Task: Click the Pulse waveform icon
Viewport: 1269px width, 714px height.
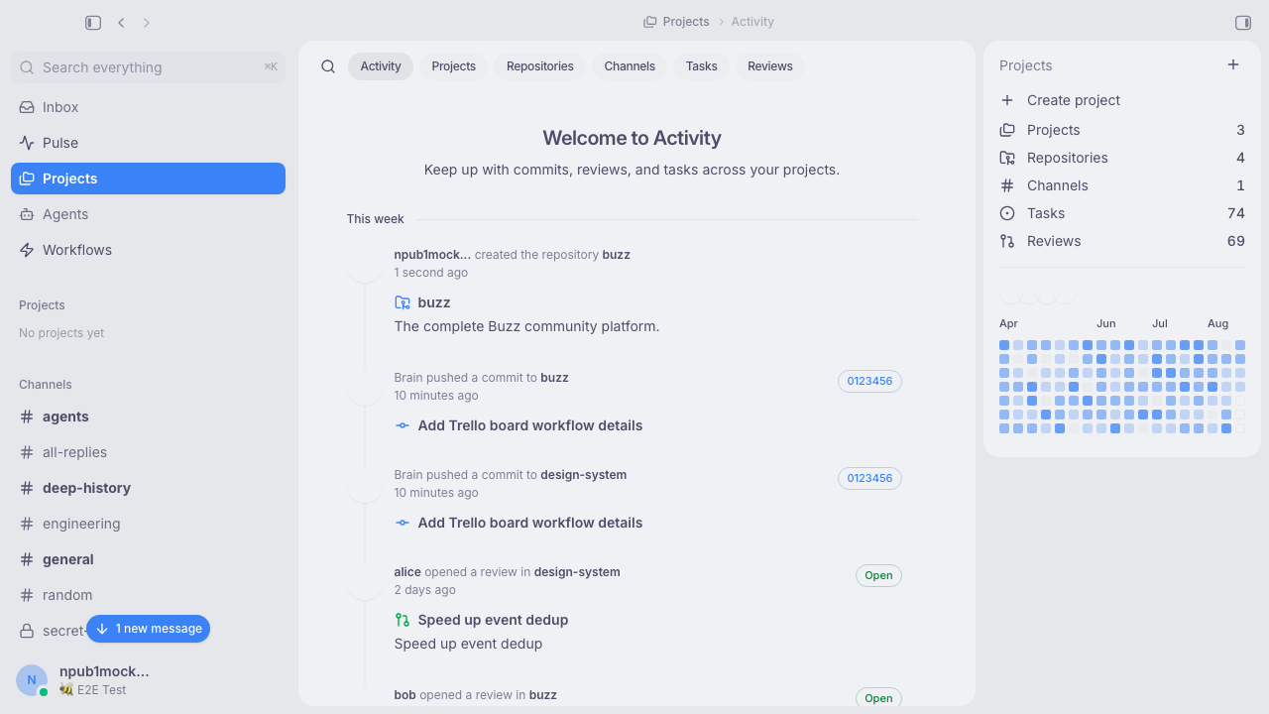Action: point(27,143)
